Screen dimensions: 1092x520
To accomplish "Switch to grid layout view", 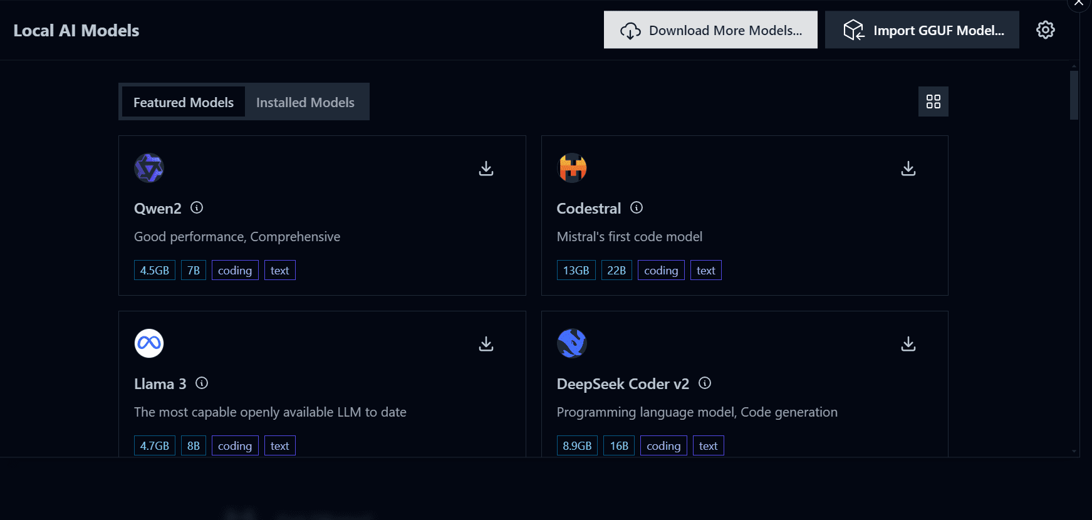I will pyautogui.click(x=933, y=101).
